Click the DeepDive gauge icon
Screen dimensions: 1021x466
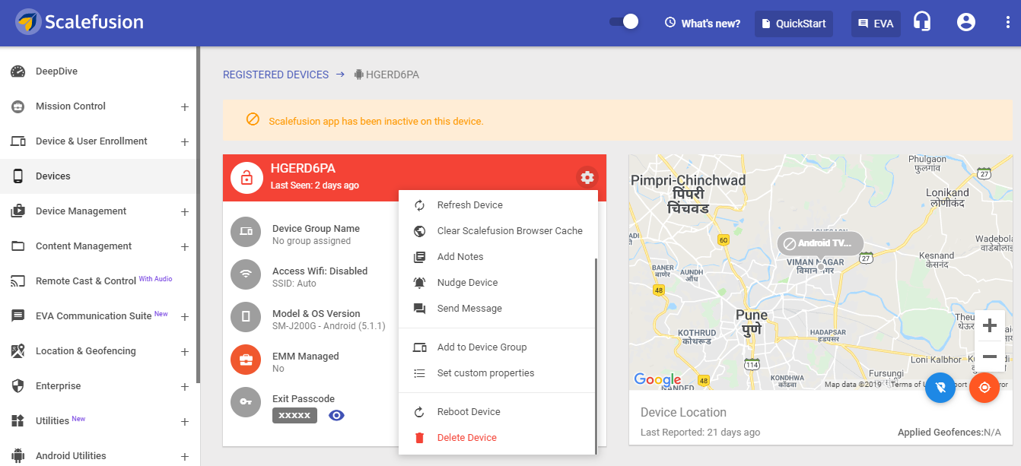pyautogui.click(x=18, y=71)
